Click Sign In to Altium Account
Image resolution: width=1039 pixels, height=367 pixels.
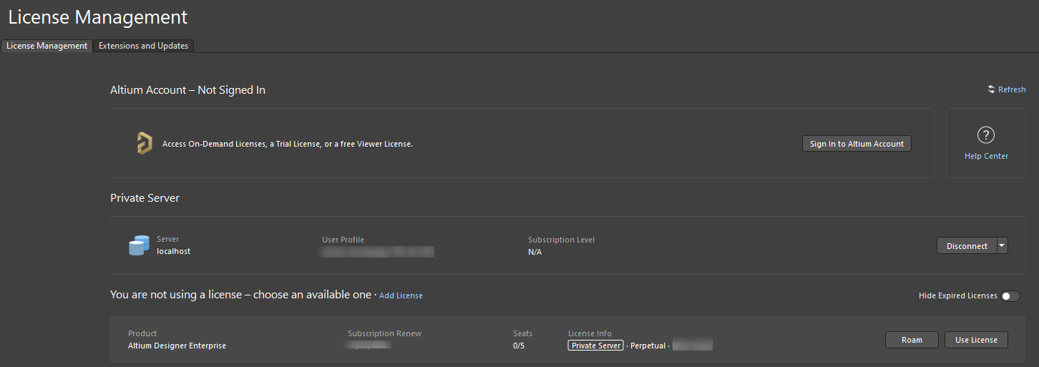(857, 144)
